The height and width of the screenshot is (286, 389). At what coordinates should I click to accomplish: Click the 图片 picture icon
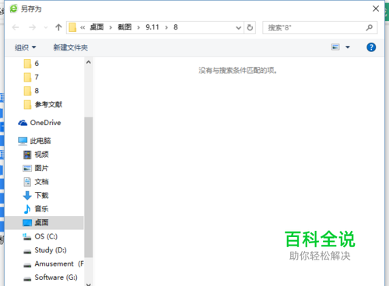coord(27,169)
